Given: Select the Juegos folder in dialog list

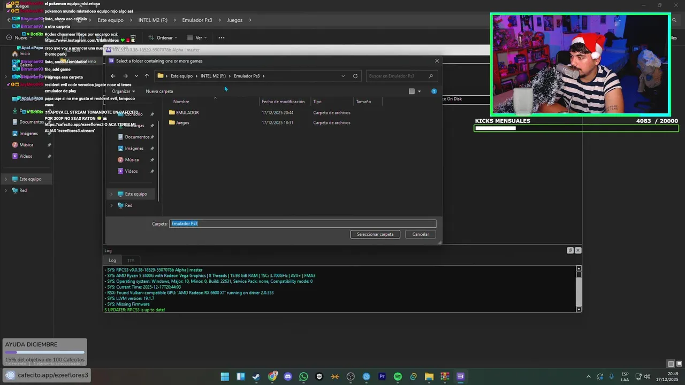Looking at the screenshot, I should click(182, 123).
